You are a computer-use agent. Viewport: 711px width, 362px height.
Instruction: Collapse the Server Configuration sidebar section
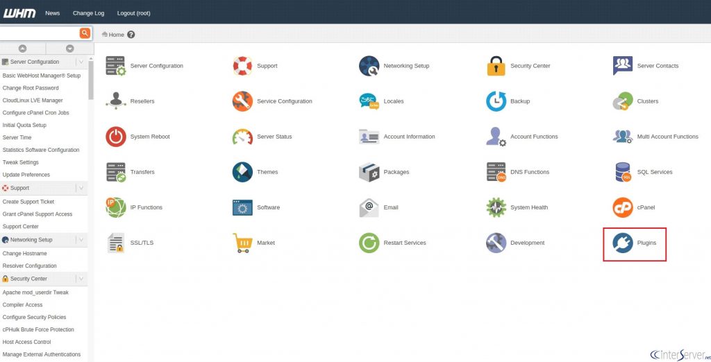pyautogui.click(x=81, y=62)
